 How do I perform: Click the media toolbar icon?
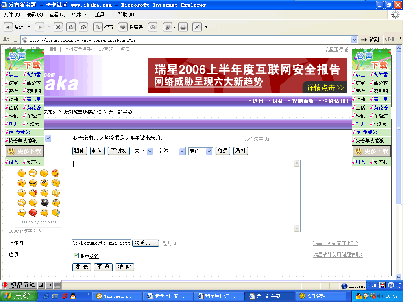[x=168, y=27]
